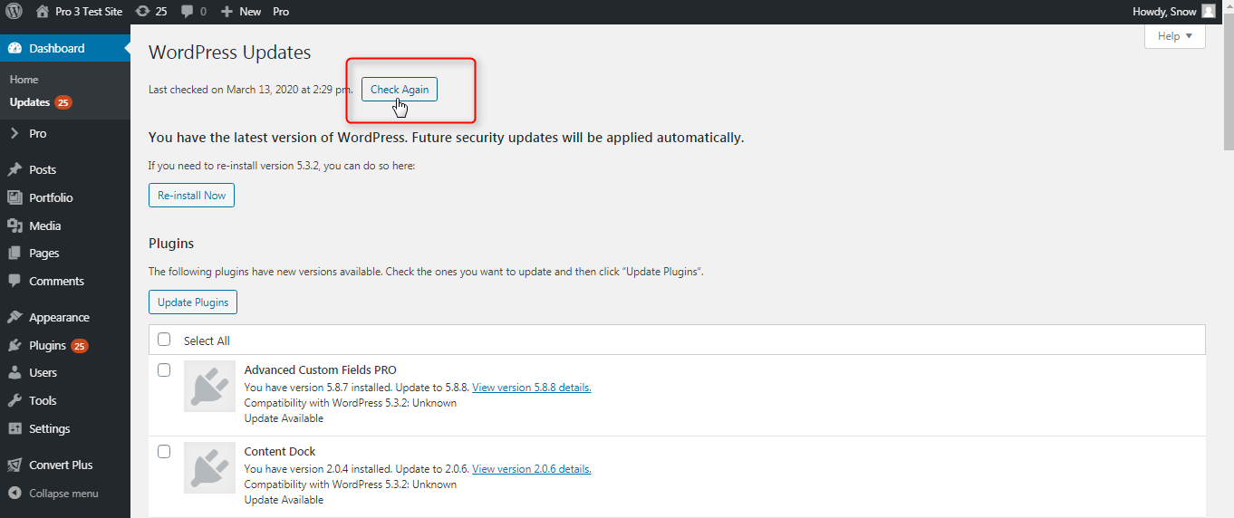This screenshot has width=1234, height=518.
Task: Open the comments bubble icon in admin bar
Action: tap(187, 12)
